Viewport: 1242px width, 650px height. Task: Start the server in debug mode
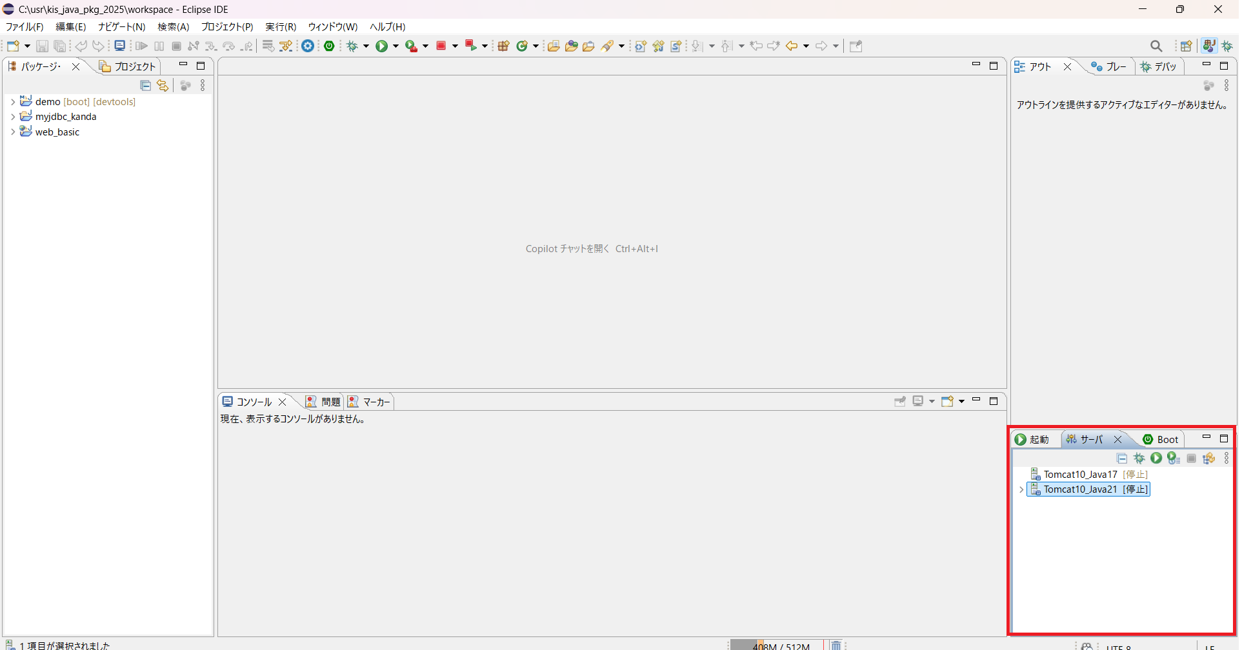1139,458
